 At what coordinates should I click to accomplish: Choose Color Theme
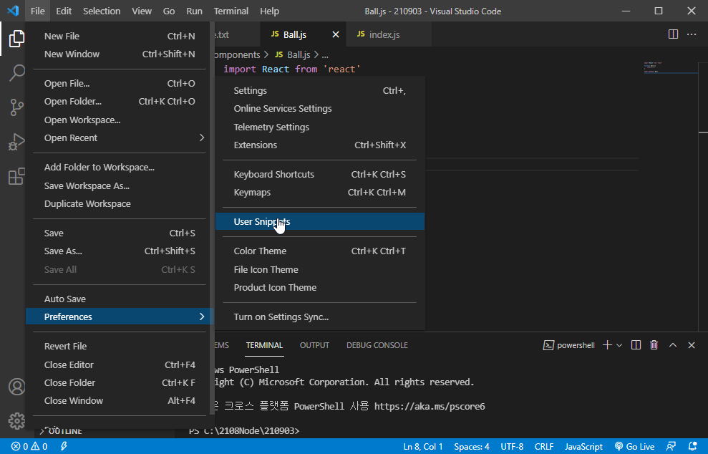320,251
